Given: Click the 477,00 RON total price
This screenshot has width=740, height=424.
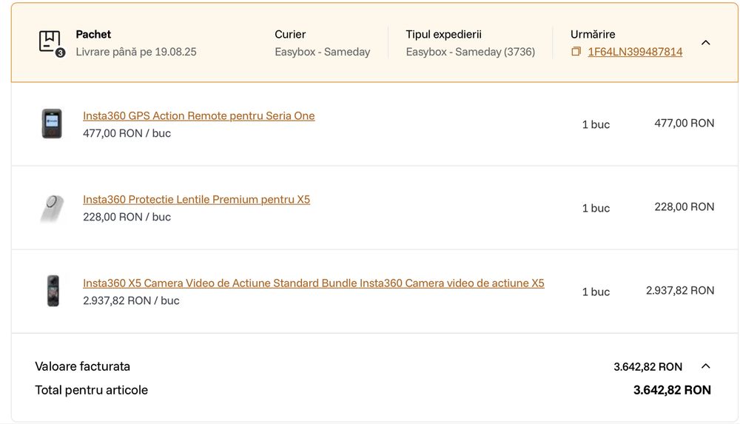Looking at the screenshot, I should tap(684, 124).
